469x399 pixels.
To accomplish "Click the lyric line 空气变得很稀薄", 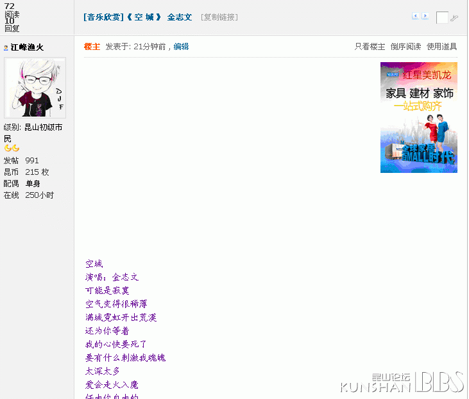I will pos(116,304).
